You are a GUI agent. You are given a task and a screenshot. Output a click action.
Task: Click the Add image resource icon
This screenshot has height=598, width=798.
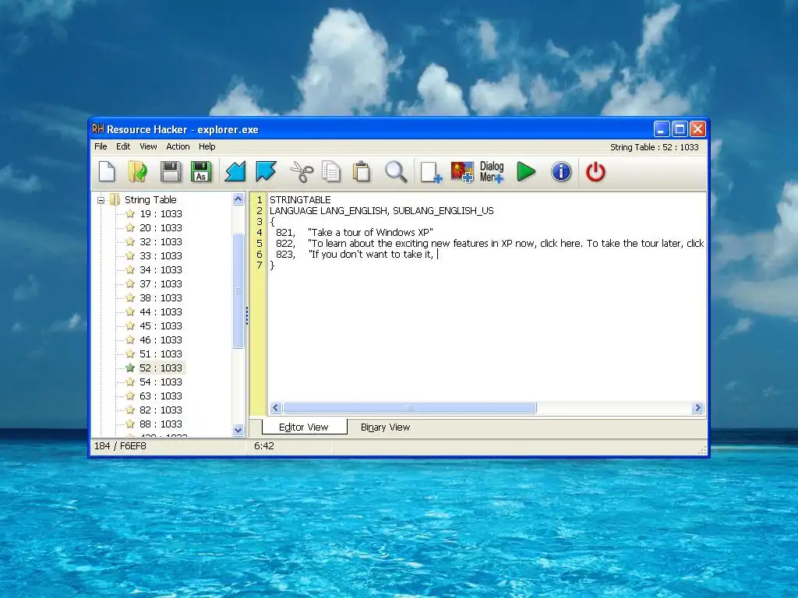pos(462,172)
